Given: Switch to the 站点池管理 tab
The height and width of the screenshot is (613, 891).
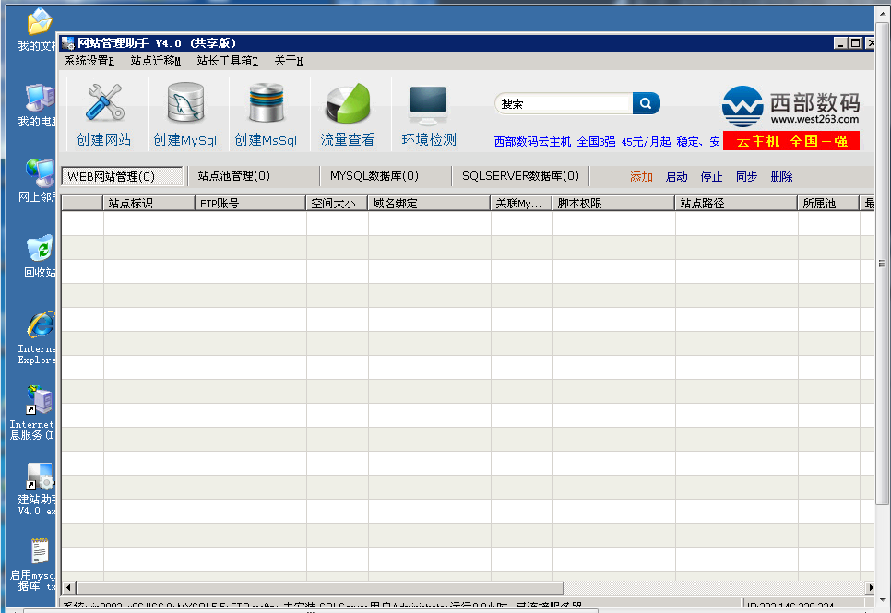Looking at the screenshot, I should click(233, 176).
